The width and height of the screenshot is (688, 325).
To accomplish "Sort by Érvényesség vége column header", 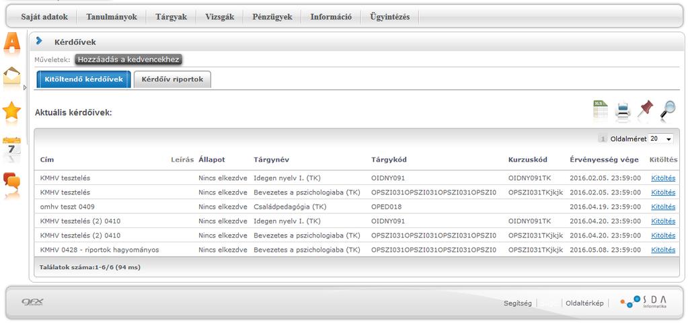I will tap(604, 159).
